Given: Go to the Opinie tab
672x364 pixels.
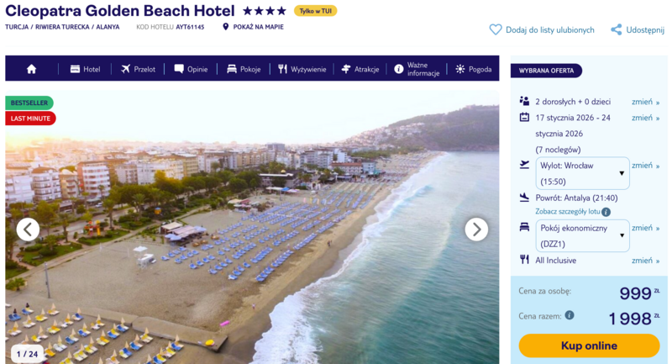Looking at the screenshot, I should point(191,69).
